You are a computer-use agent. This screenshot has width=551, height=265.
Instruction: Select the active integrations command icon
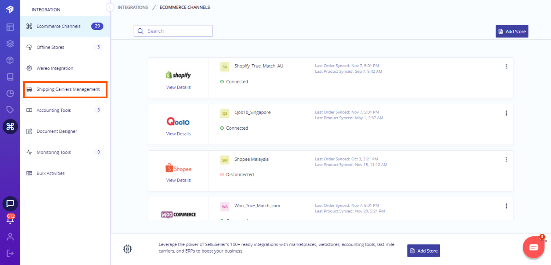coord(10,126)
